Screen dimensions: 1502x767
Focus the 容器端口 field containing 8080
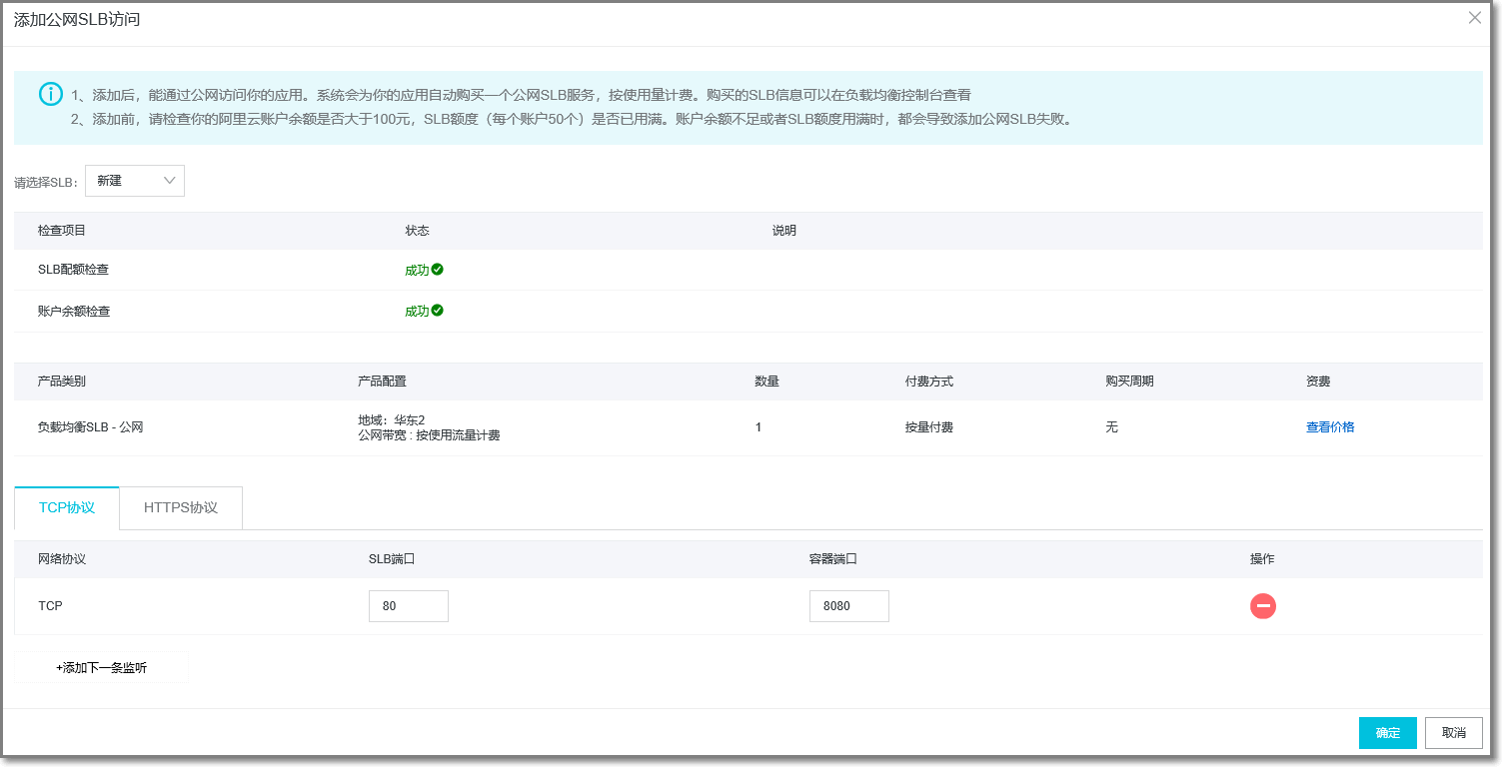coord(848,606)
